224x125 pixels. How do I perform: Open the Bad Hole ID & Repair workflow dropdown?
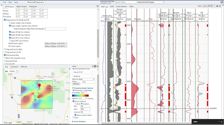(151, 2)
